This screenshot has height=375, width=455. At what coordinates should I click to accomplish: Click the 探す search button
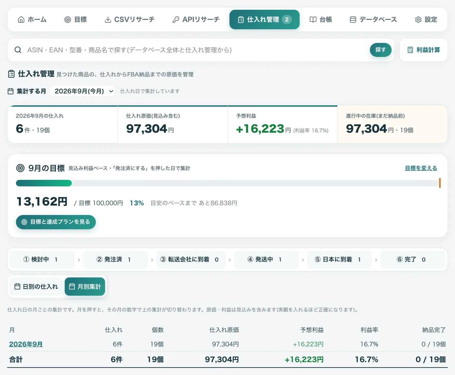click(x=381, y=50)
